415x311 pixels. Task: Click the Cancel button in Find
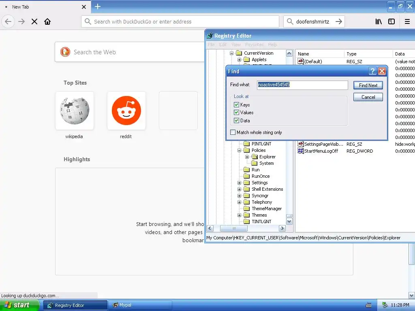(x=368, y=97)
